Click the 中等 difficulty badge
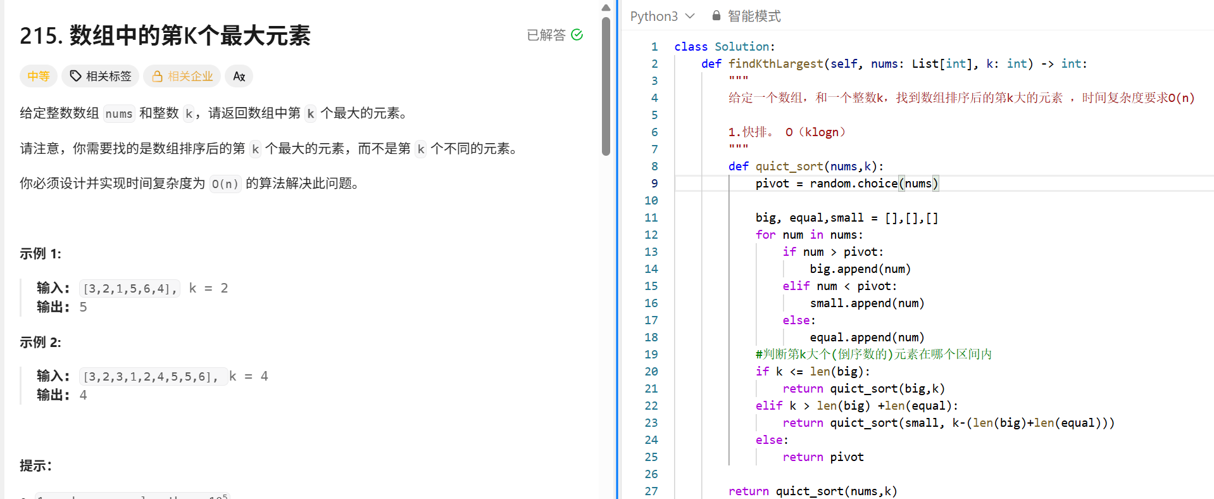The width and height of the screenshot is (1214, 499). pyautogui.click(x=39, y=76)
